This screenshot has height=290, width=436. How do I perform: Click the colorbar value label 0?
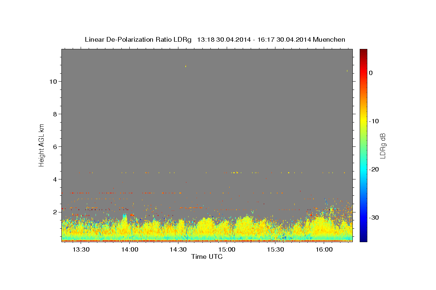pos(371,73)
